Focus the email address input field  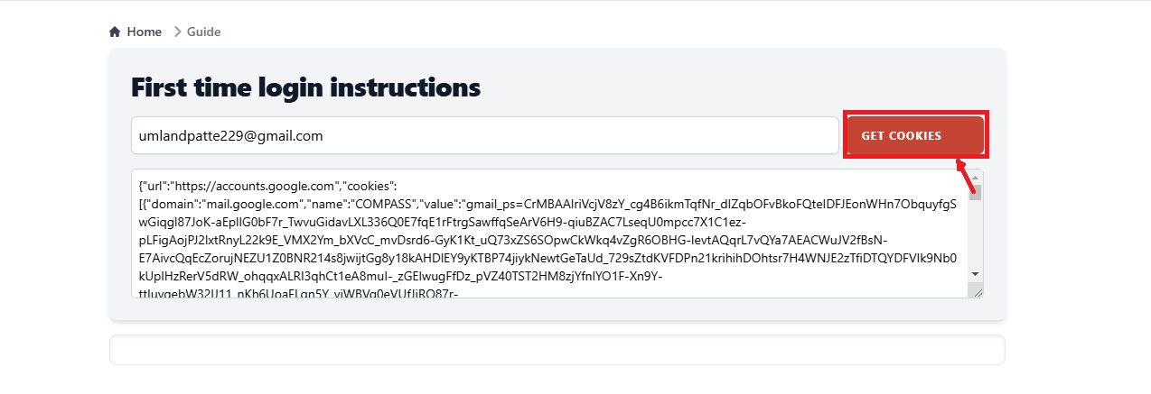pyautogui.click(x=485, y=135)
